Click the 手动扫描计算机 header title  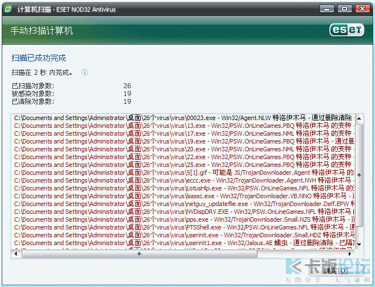[42, 31]
